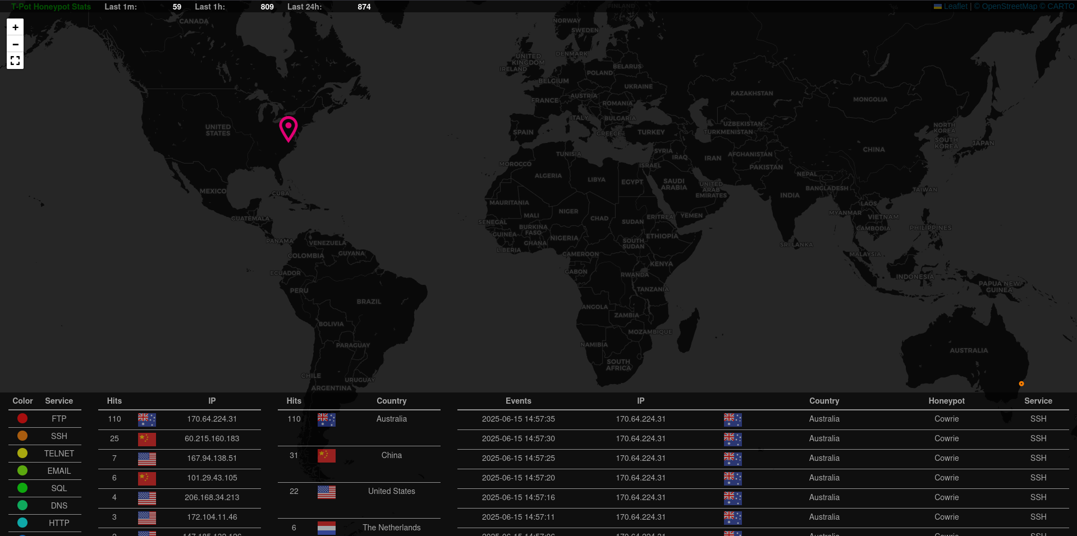Click the orange SSH color swatch

coord(22,436)
